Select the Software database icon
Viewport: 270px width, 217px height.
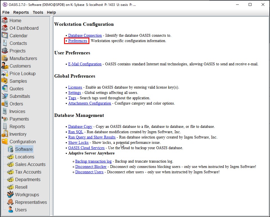coord(10,149)
